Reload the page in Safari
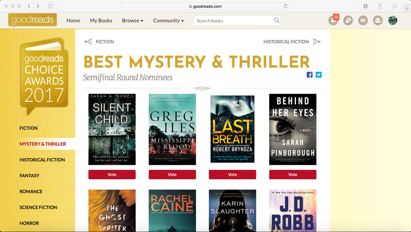The image size is (411, 232). [286, 6]
